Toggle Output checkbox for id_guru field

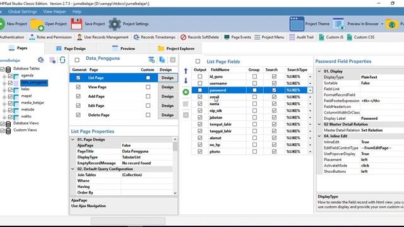pyautogui.click(x=200, y=76)
